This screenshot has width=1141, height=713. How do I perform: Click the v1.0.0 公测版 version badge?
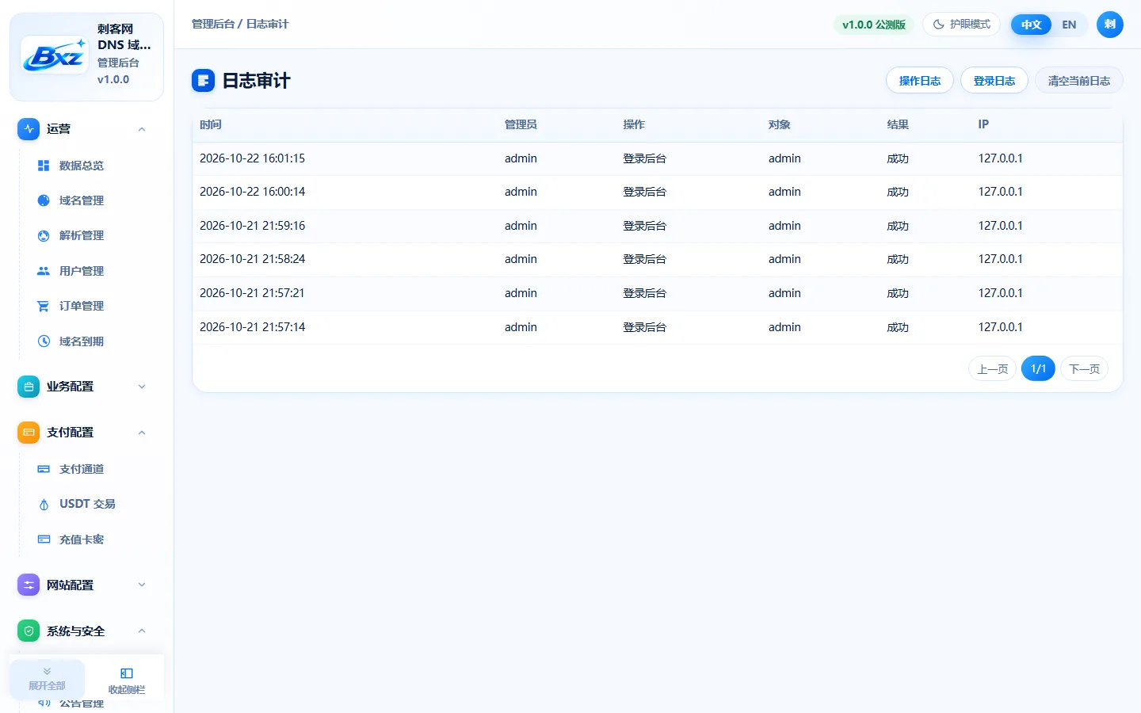(874, 25)
